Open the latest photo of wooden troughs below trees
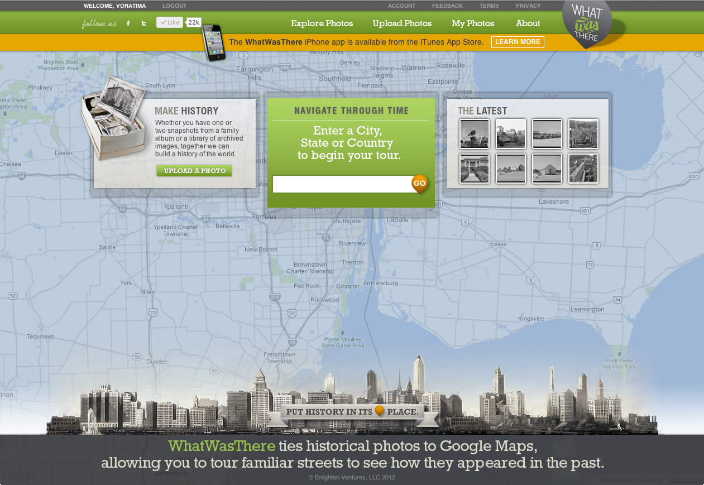704x485 pixels. click(x=583, y=134)
